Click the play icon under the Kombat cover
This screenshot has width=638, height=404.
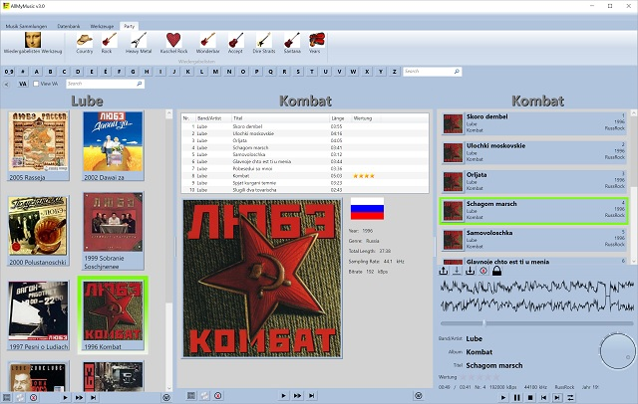point(283,395)
